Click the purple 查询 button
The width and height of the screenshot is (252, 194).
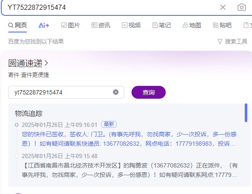coord(149,92)
